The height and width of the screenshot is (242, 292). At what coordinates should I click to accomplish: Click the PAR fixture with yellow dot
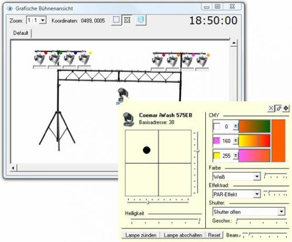point(85,58)
